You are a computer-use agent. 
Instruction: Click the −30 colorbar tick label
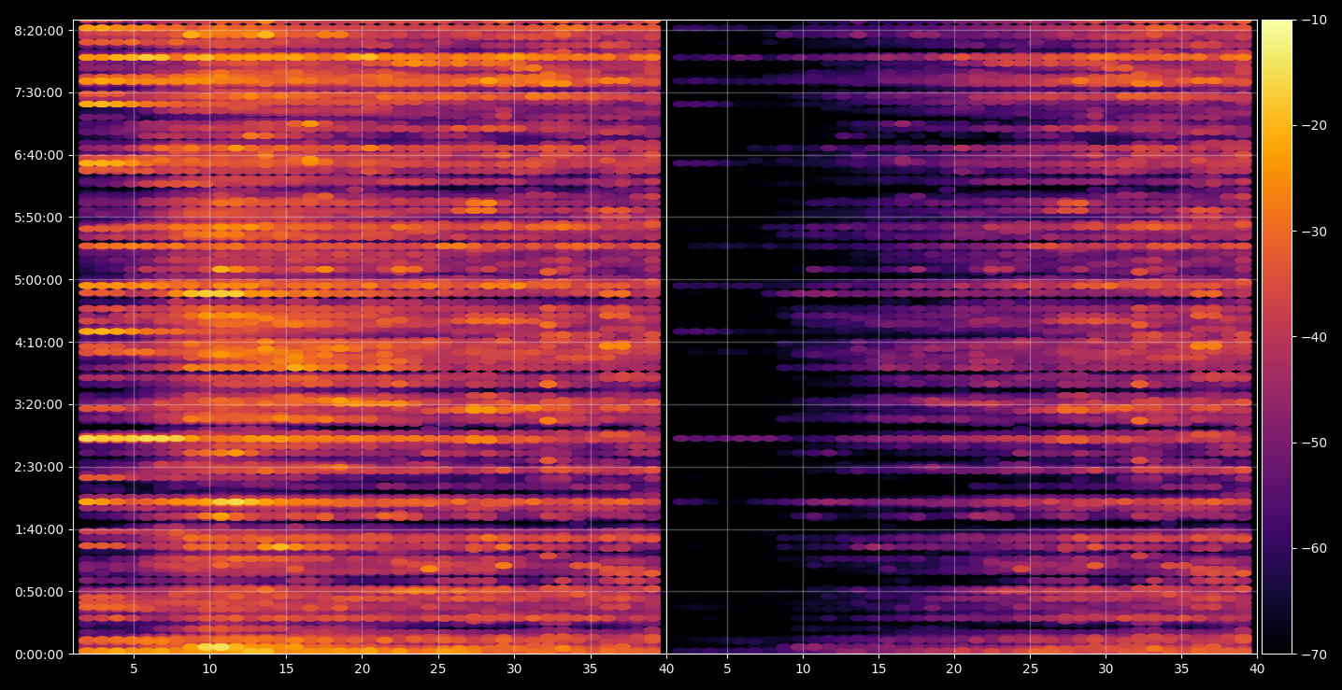point(1313,231)
